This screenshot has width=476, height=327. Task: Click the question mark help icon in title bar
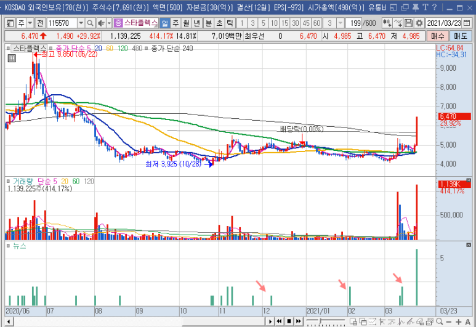click(x=434, y=7)
